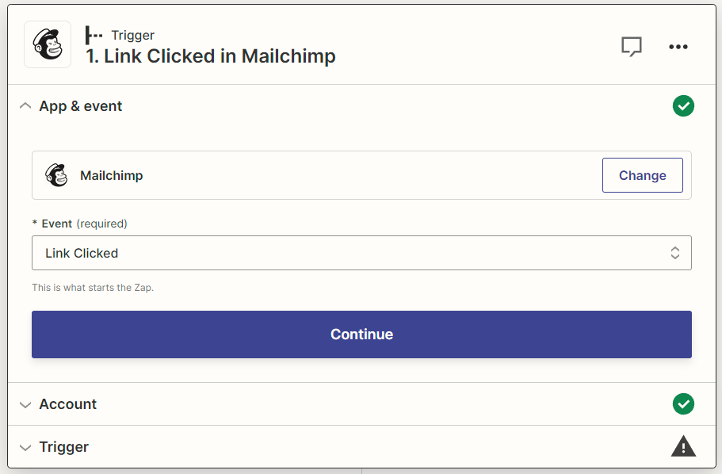Open the Account section header
The width and height of the screenshot is (722, 474).
pyautogui.click(x=361, y=404)
